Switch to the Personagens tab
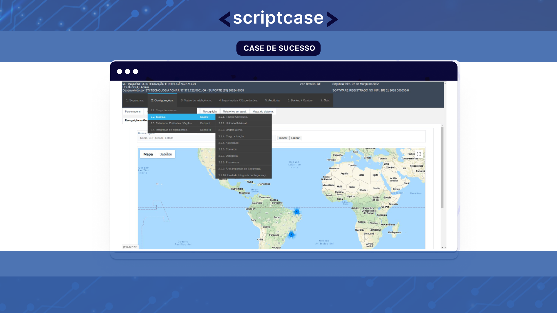Screen dimensions: 557x313 pyautogui.click(x=133, y=112)
